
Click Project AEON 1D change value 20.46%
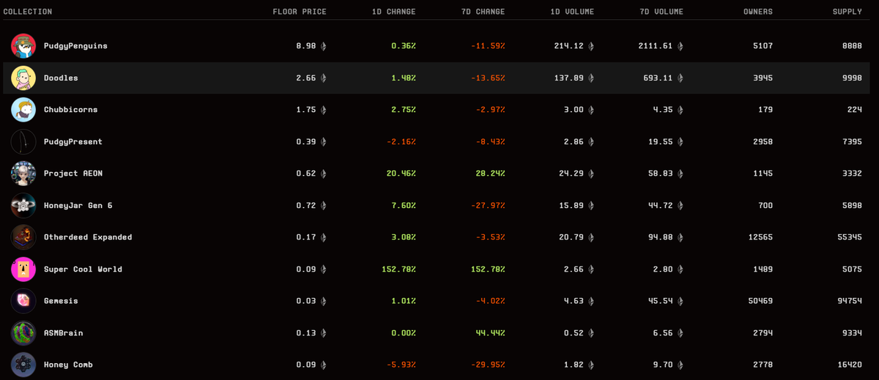click(x=398, y=174)
